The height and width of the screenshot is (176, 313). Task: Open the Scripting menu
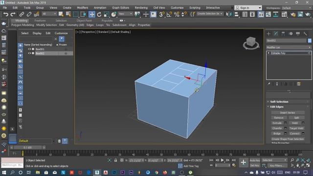pos(195,8)
